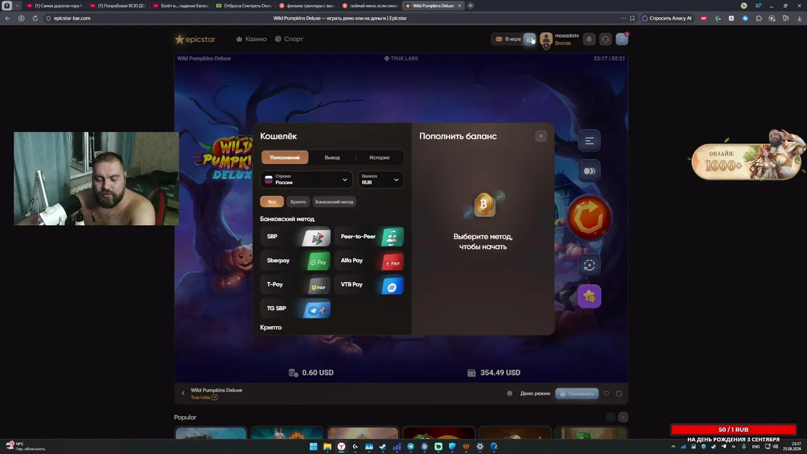Switch to the Пополнение tab
This screenshot has height=454, width=807.
point(285,158)
